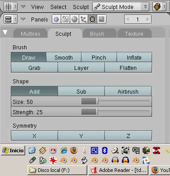Select the Object context axes icon

click(x=83, y=19)
